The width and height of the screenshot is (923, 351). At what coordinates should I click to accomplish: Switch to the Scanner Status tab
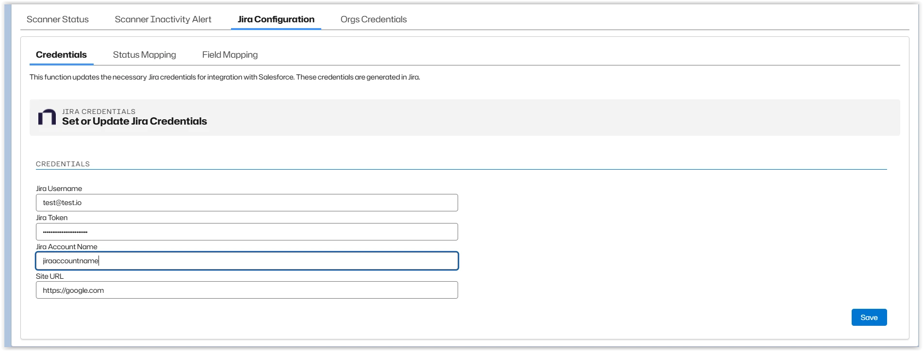58,19
